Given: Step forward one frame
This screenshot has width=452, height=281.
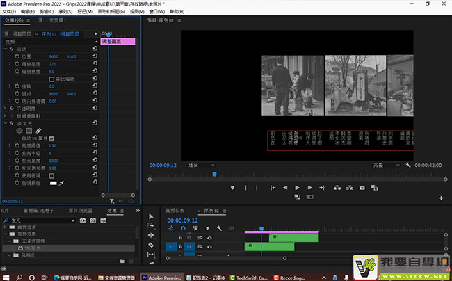Looking at the screenshot, I should pyautogui.click(x=310, y=188).
